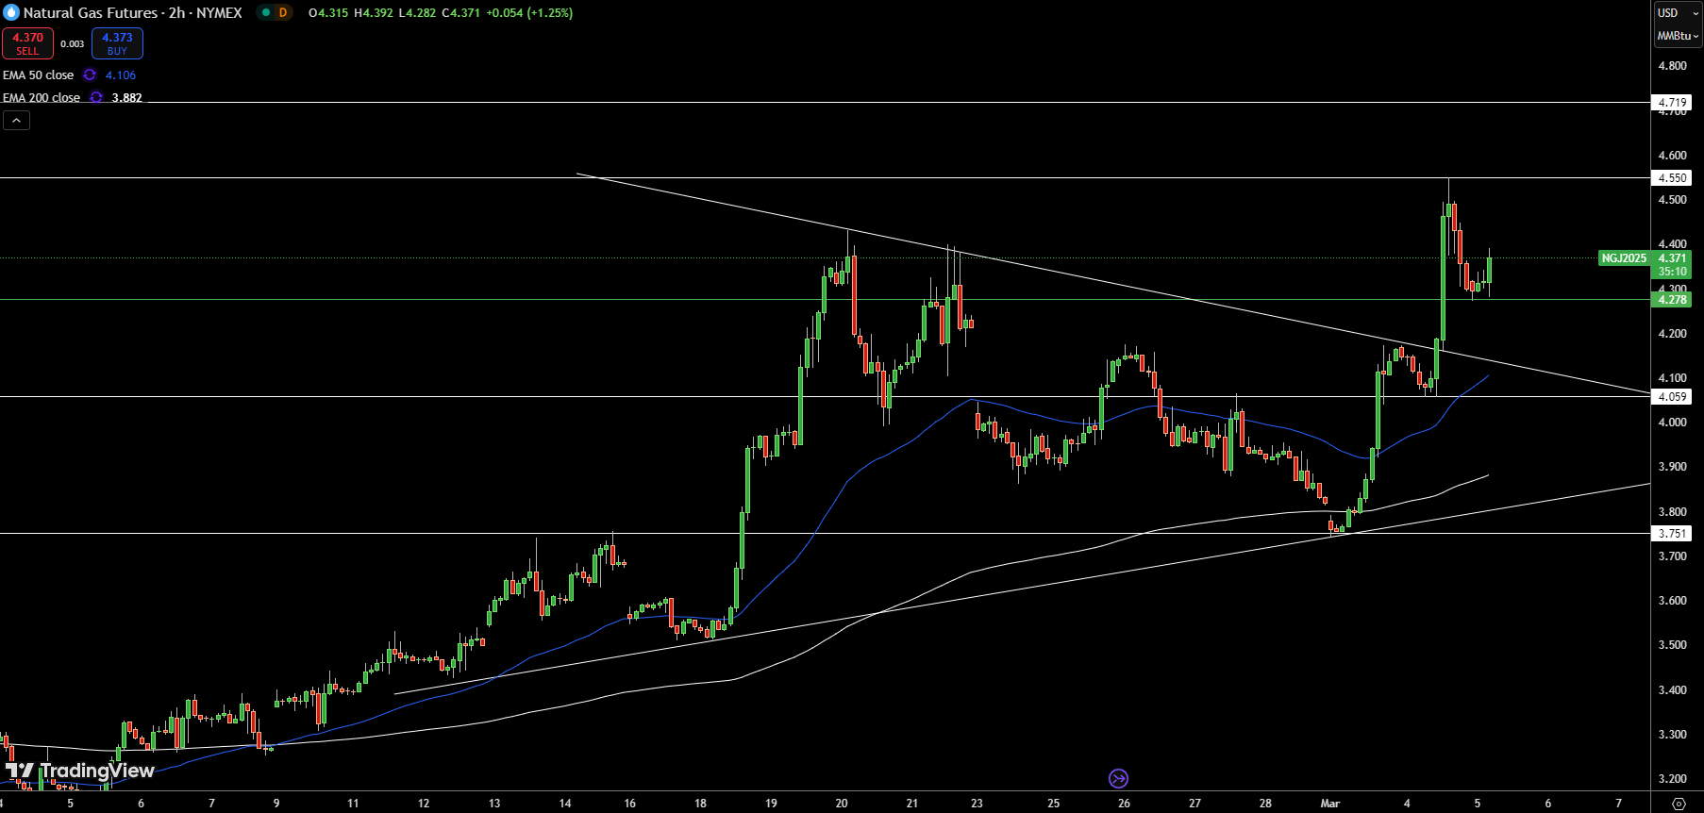The image size is (1704, 813).
Task: Click the 4.800 price scale label
Action: [x=1672, y=65]
